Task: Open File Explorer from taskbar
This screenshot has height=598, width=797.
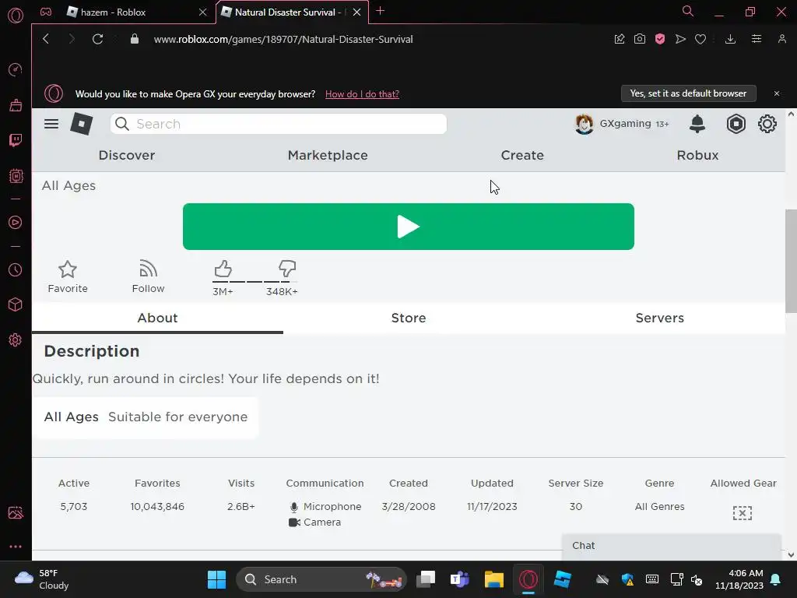Action: pyautogui.click(x=493, y=579)
